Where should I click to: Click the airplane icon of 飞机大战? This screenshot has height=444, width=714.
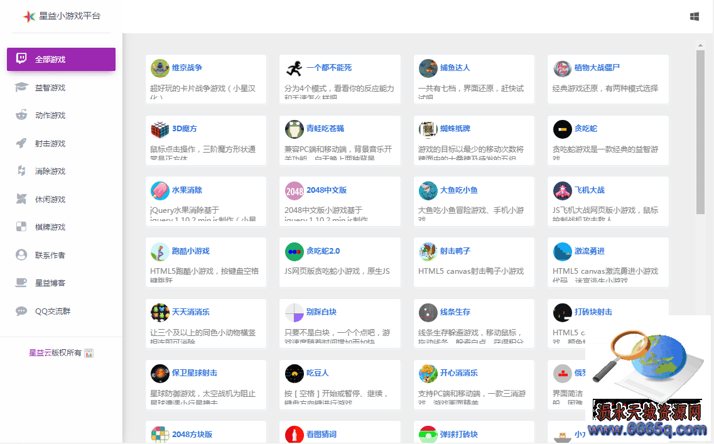coord(563,191)
